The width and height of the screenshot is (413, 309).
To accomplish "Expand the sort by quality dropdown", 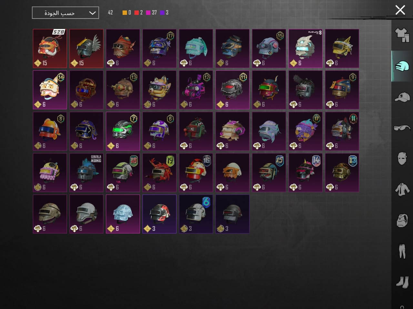I will click(65, 13).
